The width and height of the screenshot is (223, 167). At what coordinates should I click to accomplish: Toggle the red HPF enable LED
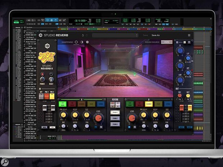coord(192,70)
